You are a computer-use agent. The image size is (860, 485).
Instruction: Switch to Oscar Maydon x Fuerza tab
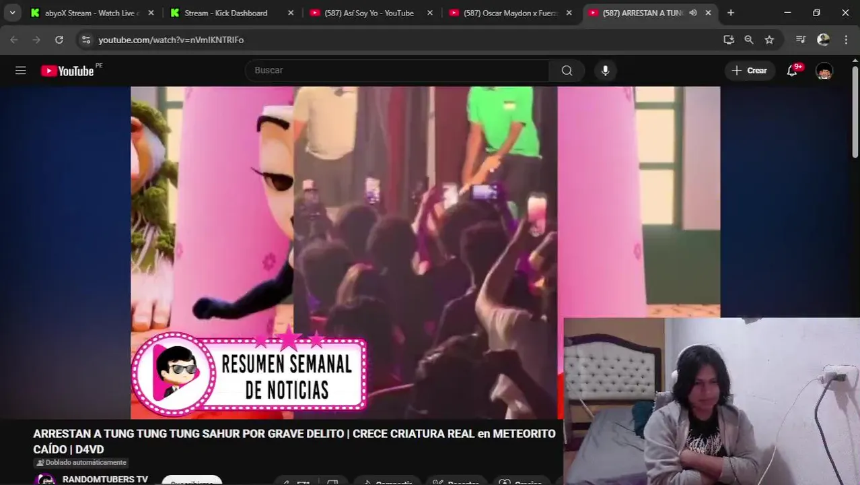[x=511, y=13]
